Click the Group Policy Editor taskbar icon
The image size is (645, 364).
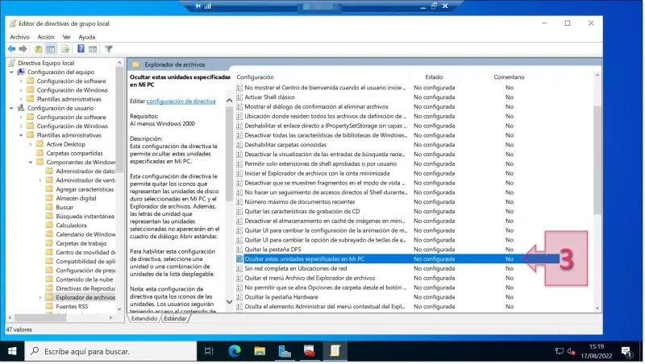[x=335, y=351]
